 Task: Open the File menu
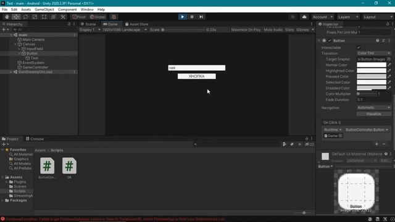click(4, 10)
